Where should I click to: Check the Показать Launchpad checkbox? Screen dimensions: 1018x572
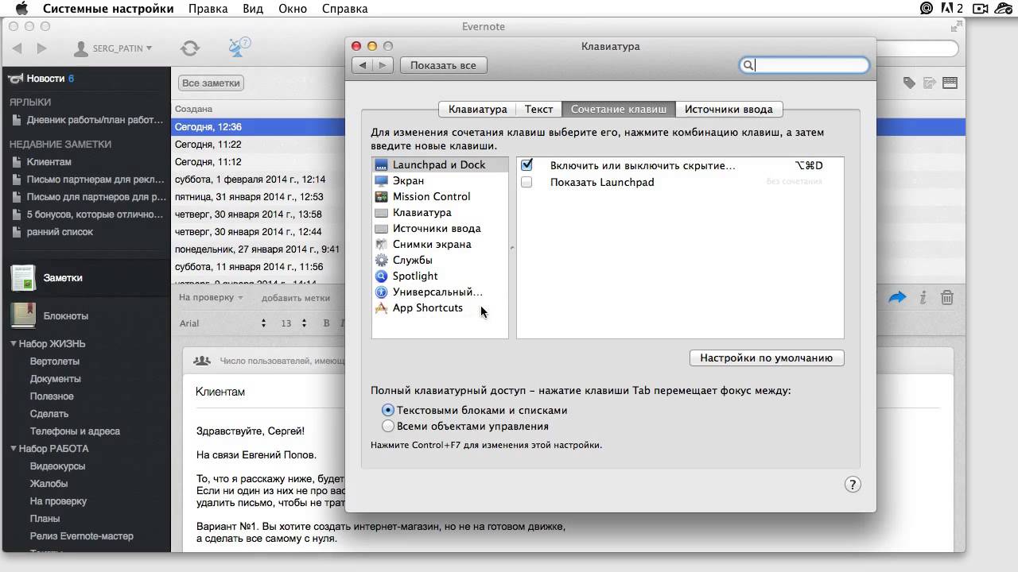click(526, 182)
